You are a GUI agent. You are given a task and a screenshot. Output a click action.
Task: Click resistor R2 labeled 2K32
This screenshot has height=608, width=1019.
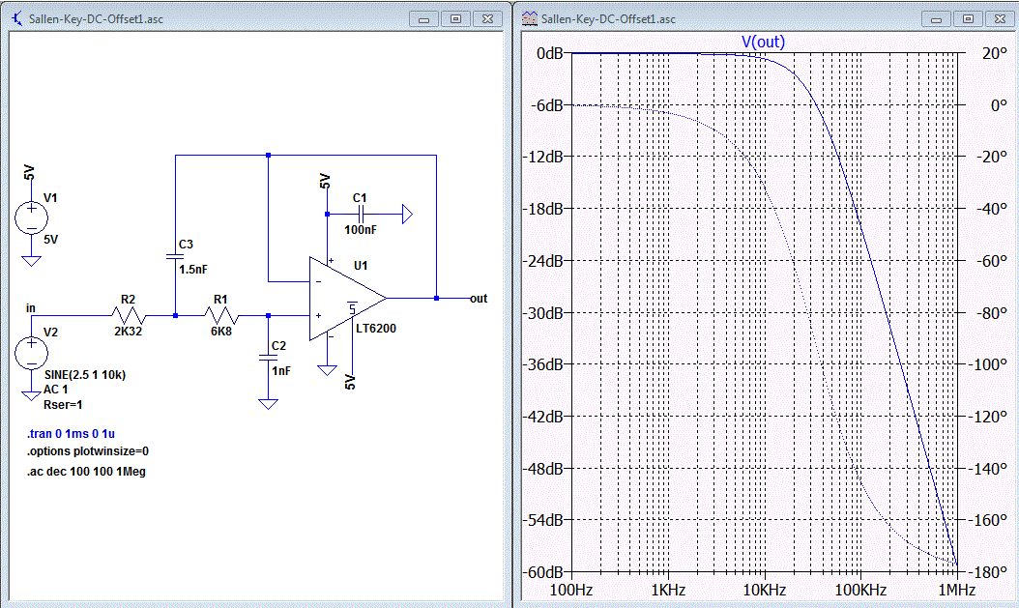point(129,315)
